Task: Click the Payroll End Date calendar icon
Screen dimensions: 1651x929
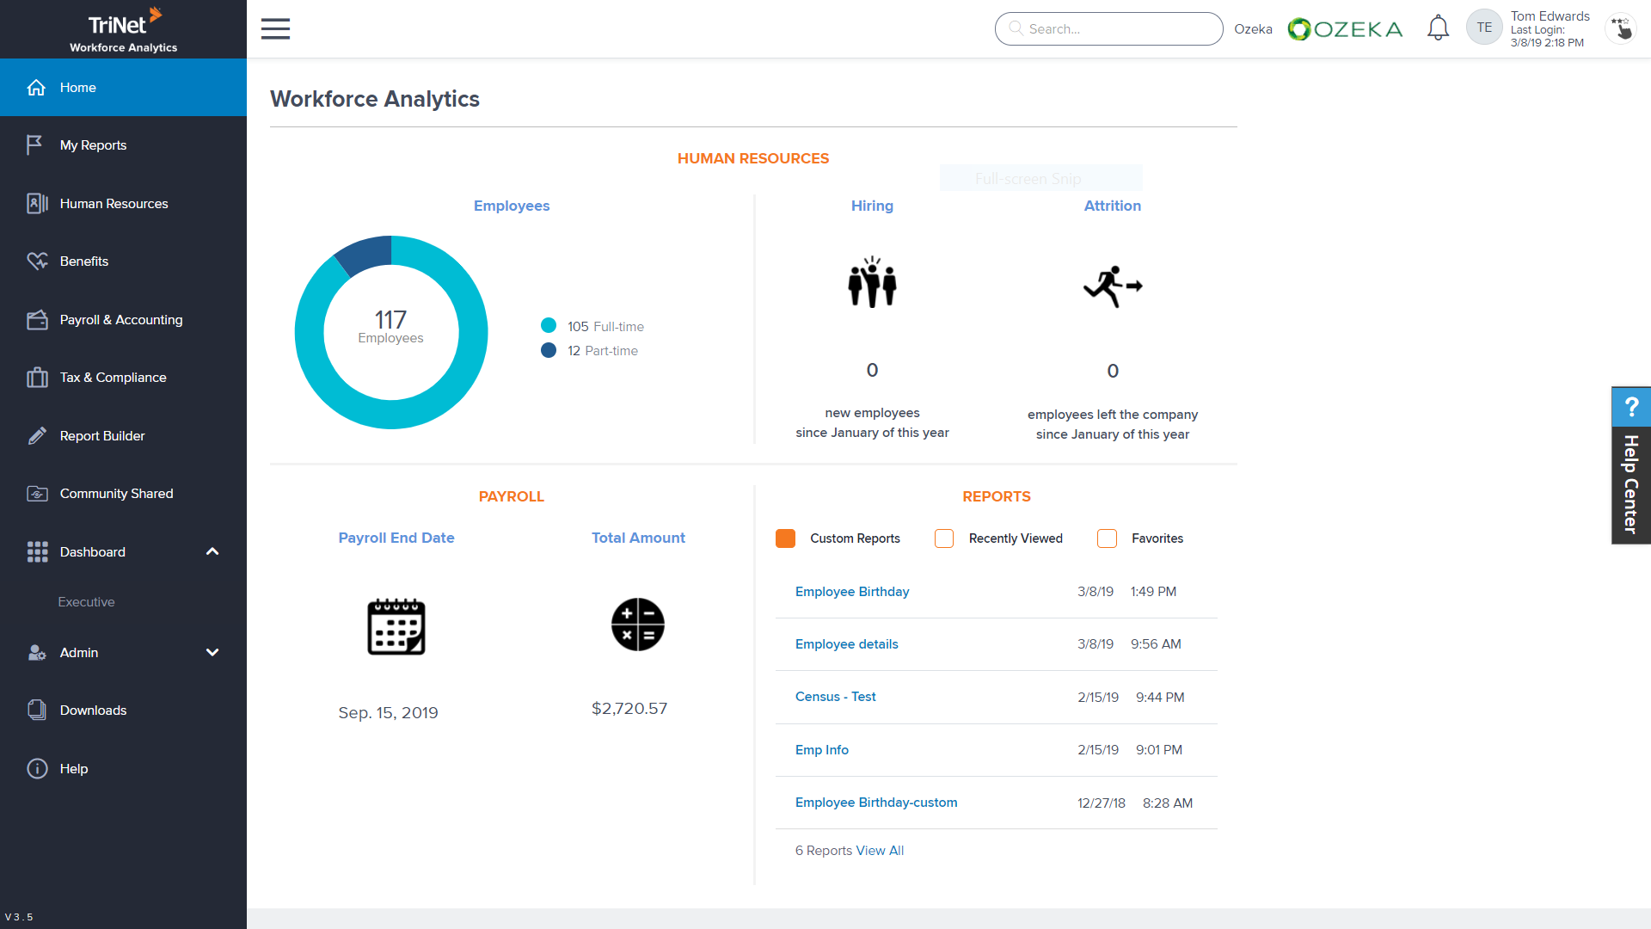Action: point(396,626)
